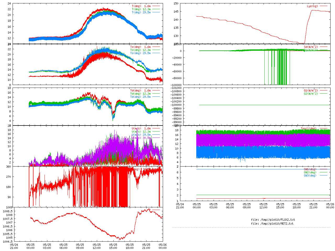Click the 05/26 00:00 label under pressure plot
Image resolution: width=335 pixels, height=251 pixels.
pos(163,246)
